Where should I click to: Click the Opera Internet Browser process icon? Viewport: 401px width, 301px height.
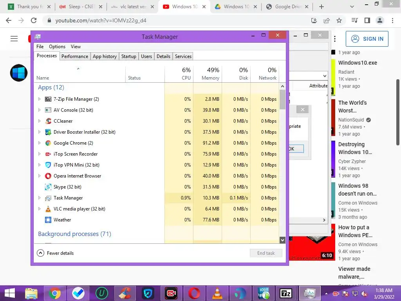point(48,176)
